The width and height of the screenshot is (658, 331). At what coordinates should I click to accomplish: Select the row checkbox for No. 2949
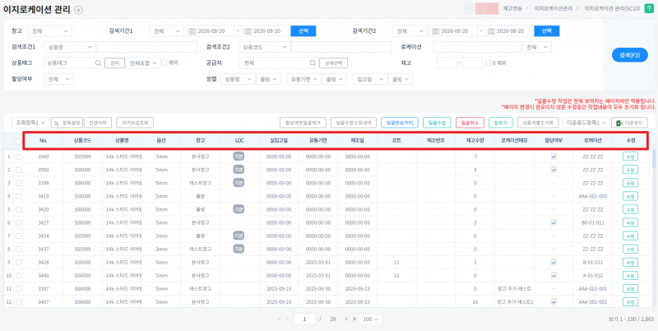18,156
